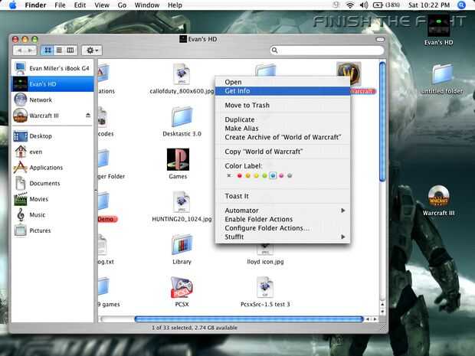
Task: Select the Desktastic 3.0 folder icon
Action: (182, 116)
